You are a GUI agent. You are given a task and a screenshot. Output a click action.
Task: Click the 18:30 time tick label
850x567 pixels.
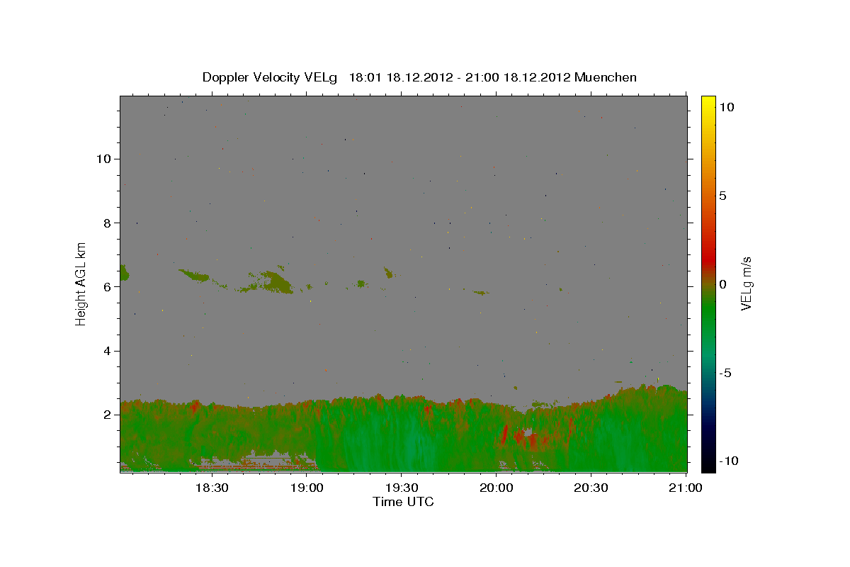click(212, 488)
